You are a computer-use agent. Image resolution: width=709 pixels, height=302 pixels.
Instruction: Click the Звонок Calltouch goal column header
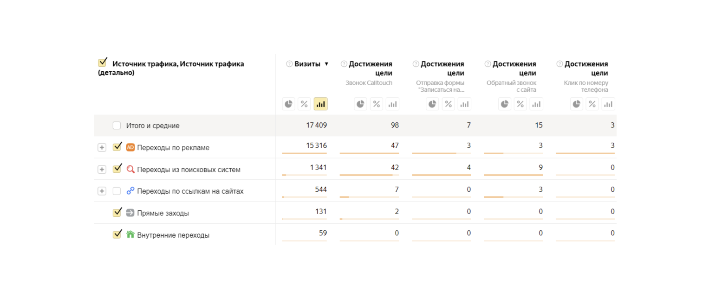point(370,68)
